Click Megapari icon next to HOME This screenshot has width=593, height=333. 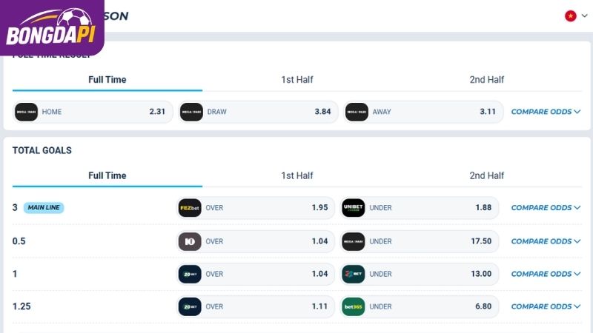click(26, 112)
